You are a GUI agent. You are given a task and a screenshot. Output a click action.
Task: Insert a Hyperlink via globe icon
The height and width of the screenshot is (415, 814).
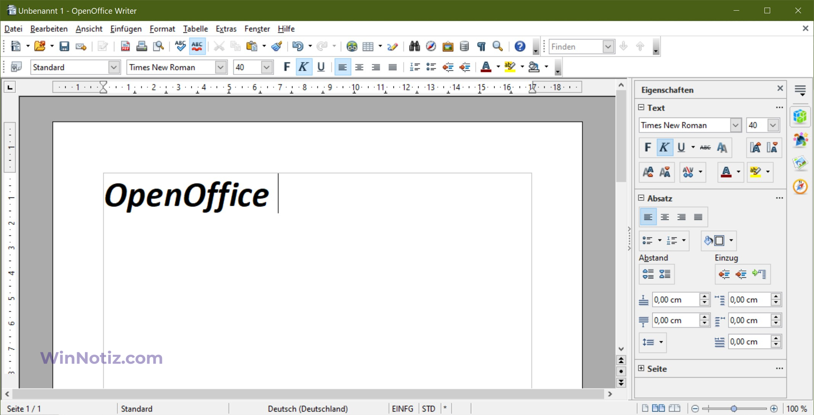tap(352, 46)
